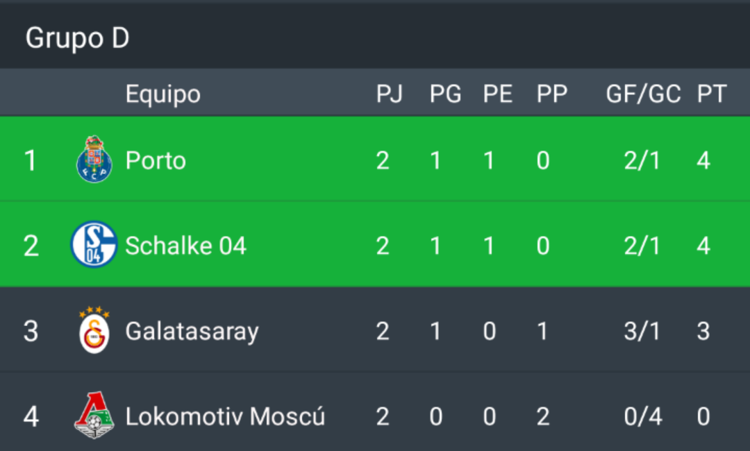Click the Galatasaray club crest
Screen dimensions: 750x451
tap(94, 330)
